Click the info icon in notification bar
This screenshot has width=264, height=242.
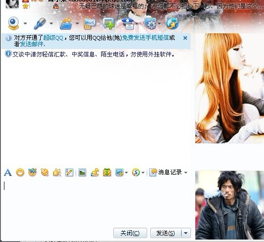(8, 38)
